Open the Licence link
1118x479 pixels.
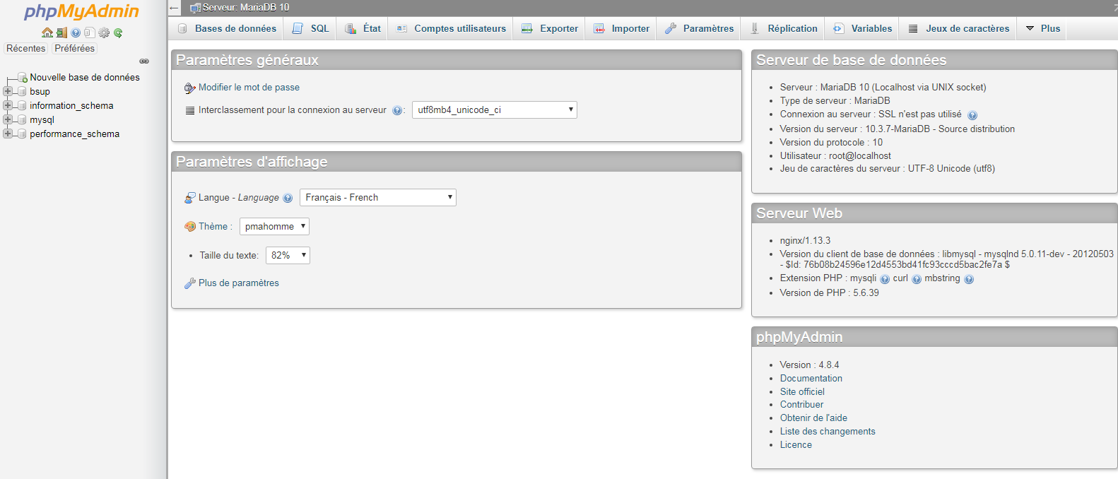click(796, 445)
